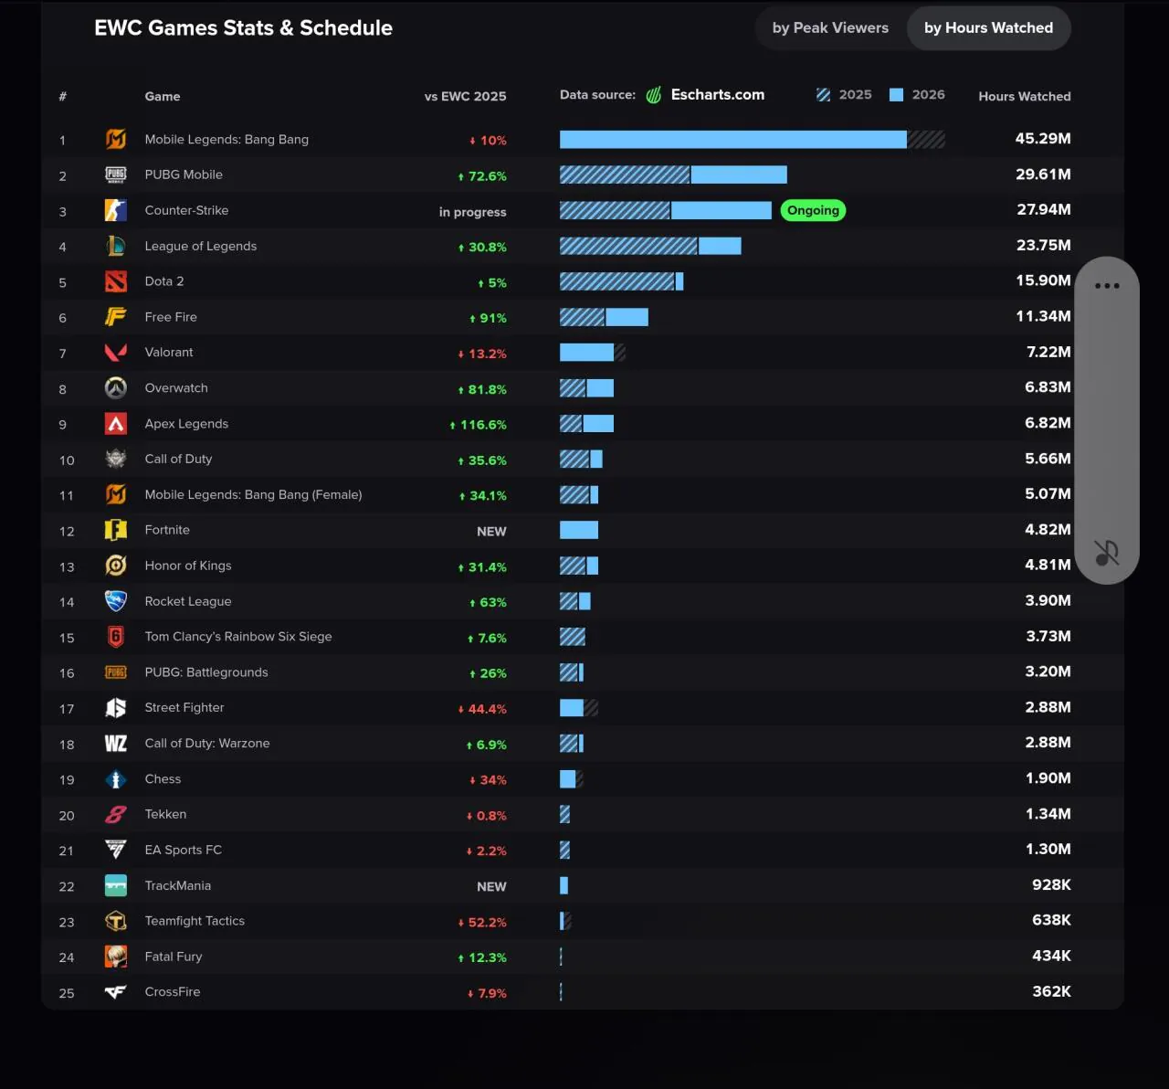Click the Fatal Fury game name

(174, 957)
